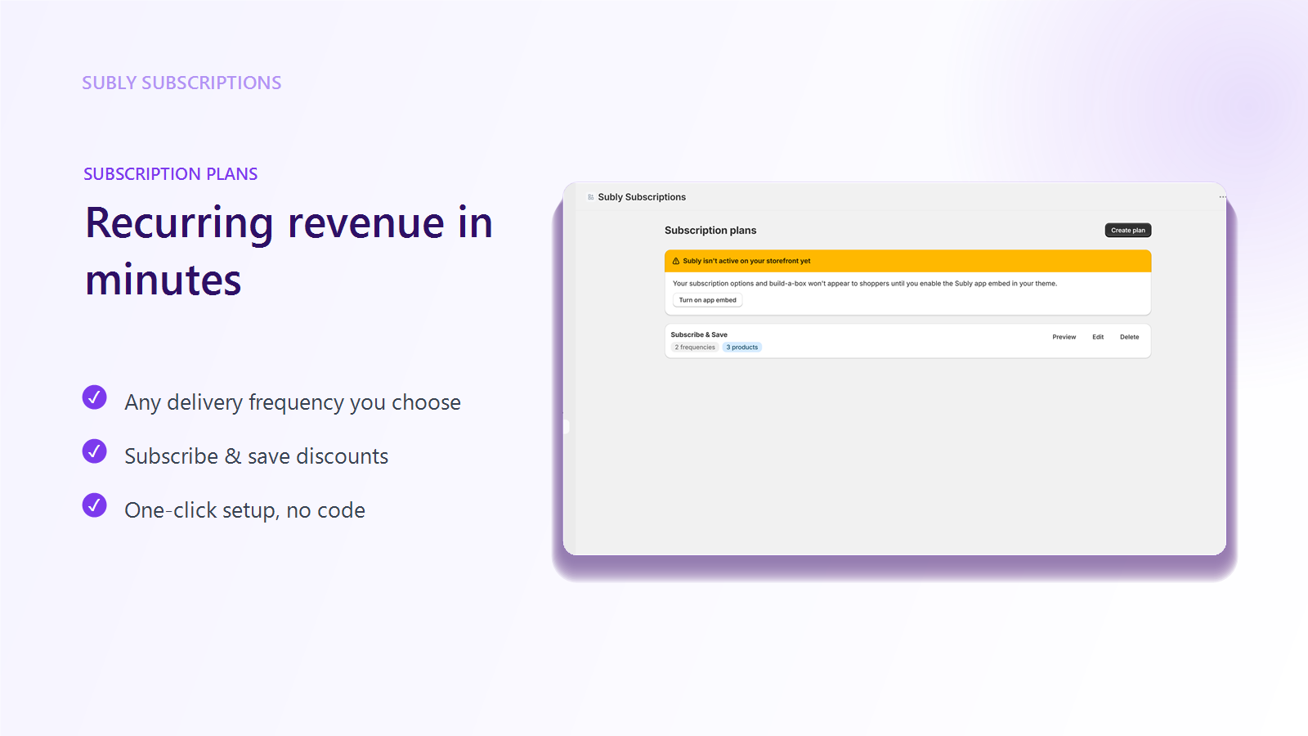Click the 2 frequencies badge
This screenshot has height=736, width=1308.
point(695,348)
